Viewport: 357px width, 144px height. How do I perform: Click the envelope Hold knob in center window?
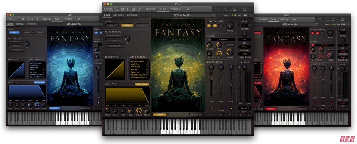(123, 110)
